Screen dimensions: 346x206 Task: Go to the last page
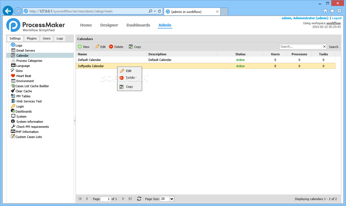coord(130,199)
